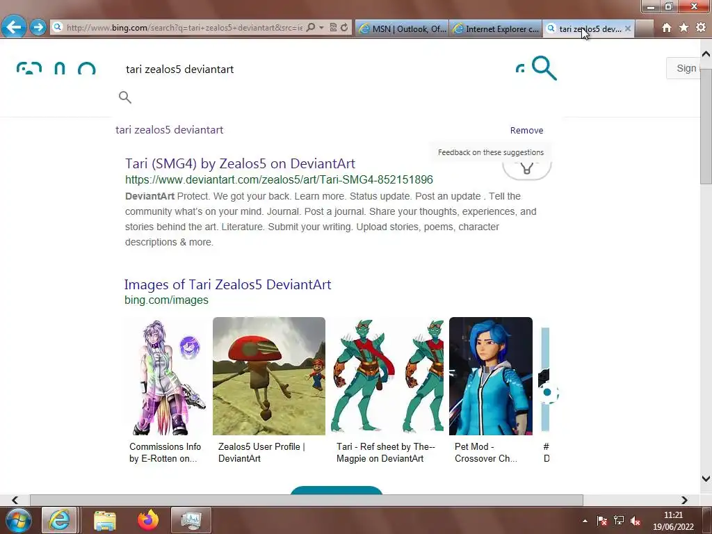Image resolution: width=712 pixels, height=534 pixels.
Task: Show hidden tray icons arrow
Action: pos(585,521)
